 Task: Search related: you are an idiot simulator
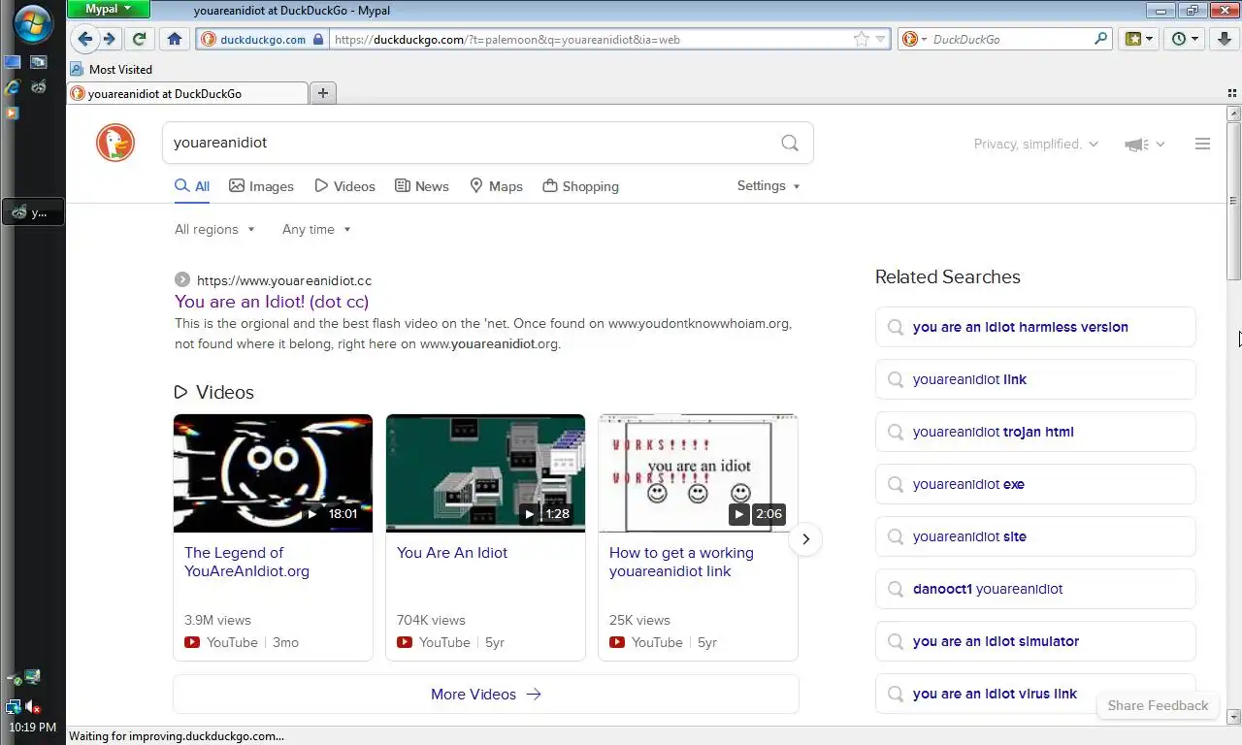tap(1035, 641)
